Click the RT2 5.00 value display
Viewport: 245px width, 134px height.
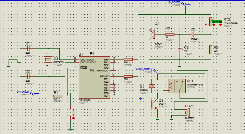pos(217,22)
